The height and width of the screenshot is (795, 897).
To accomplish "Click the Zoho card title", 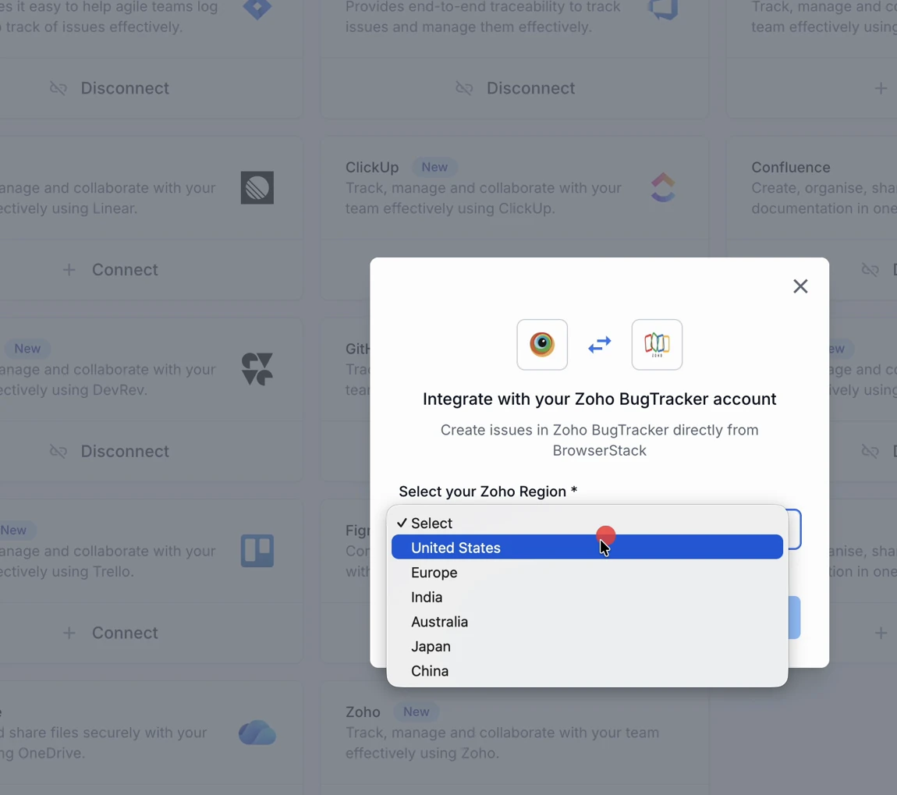I will tap(363, 712).
